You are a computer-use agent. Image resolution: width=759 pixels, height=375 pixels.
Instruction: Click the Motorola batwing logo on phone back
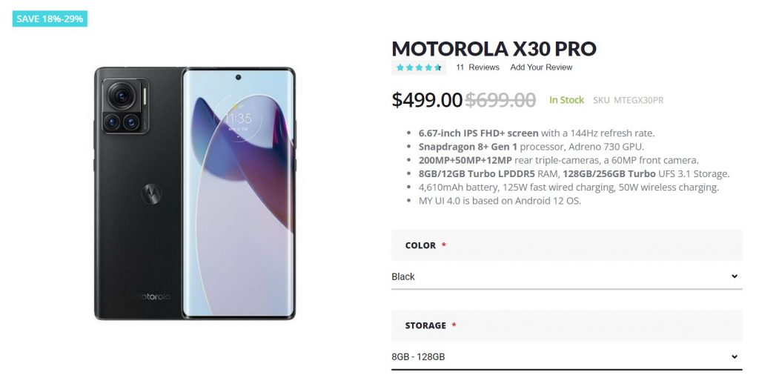click(x=150, y=194)
